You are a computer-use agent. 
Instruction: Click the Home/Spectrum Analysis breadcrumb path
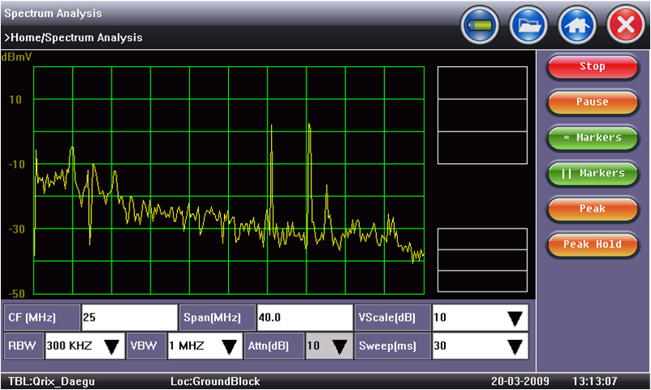click(74, 38)
